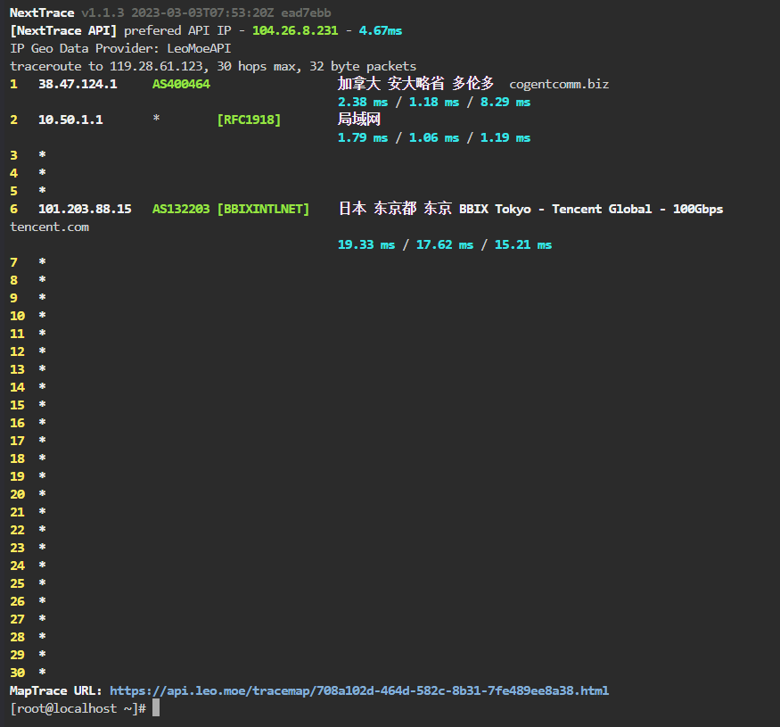Image resolution: width=780 pixels, height=727 pixels.
Task: Click hop 1 IP address 38.47.124.1
Action: tap(78, 84)
